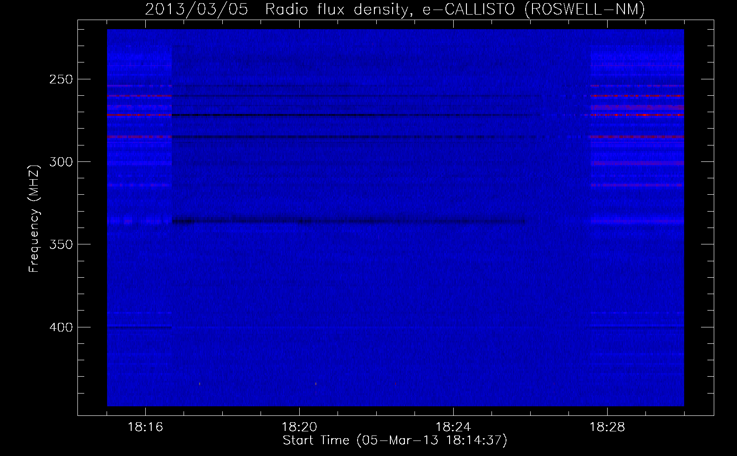The height and width of the screenshot is (456, 737).
Task: Click the 300 frequency axis label
Action: click(x=61, y=162)
